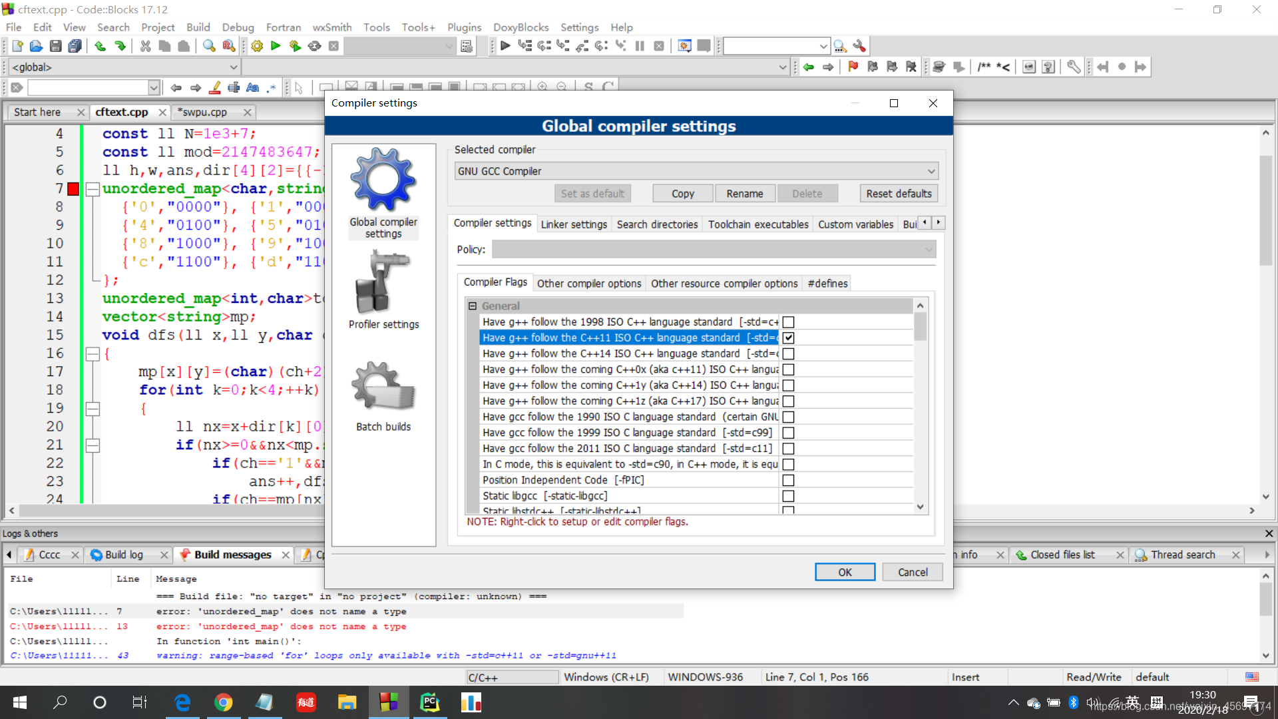This screenshot has width=1278, height=719.
Task: Switch to the Toolchain executables tab
Action: click(757, 224)
